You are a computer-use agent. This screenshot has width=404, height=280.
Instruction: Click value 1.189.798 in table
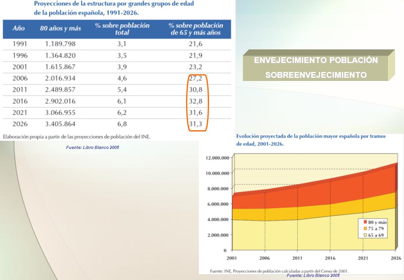(60, 44)
